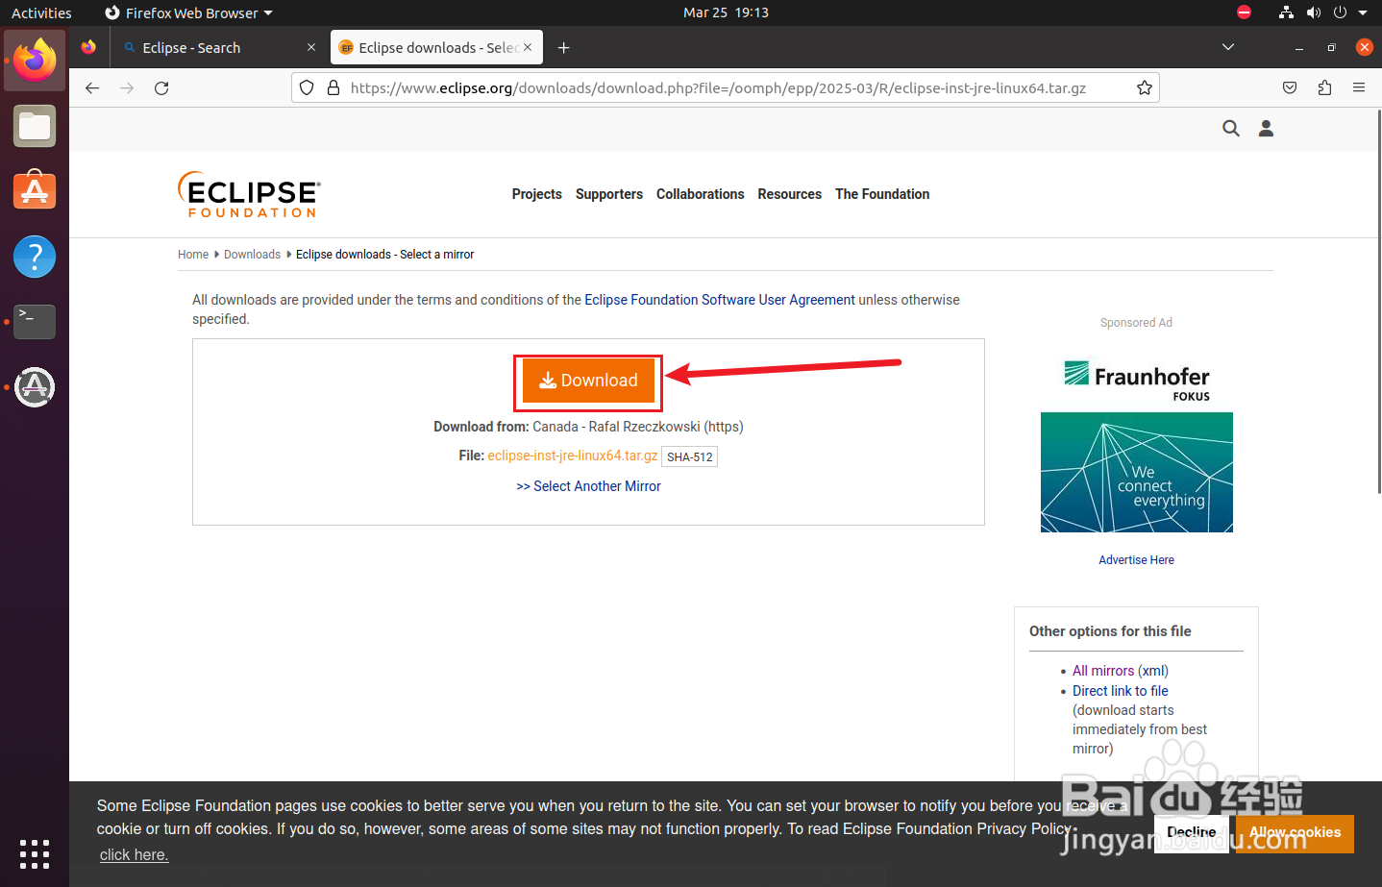Open the eclipse-inst-jre-linux64.tar.gz file link
This screenshot has width=1382, height=887.
[x=573, y=456]
